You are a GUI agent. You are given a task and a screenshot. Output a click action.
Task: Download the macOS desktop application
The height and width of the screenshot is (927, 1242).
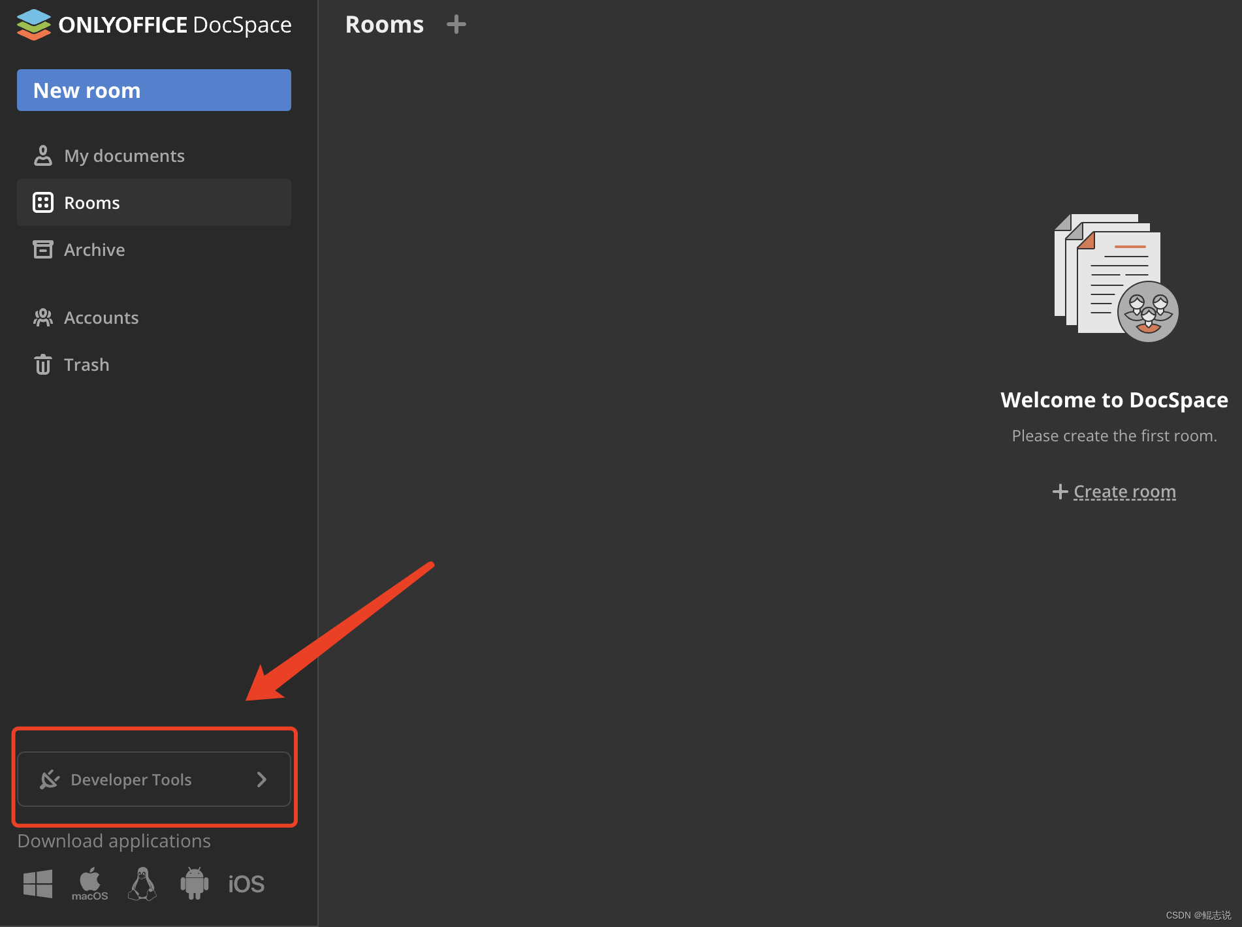90,884
